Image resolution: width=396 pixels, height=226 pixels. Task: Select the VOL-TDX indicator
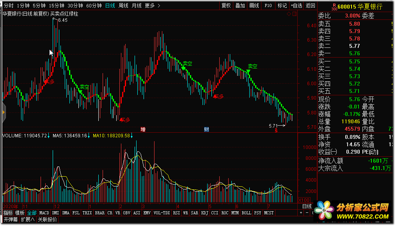tap(162, 213)
